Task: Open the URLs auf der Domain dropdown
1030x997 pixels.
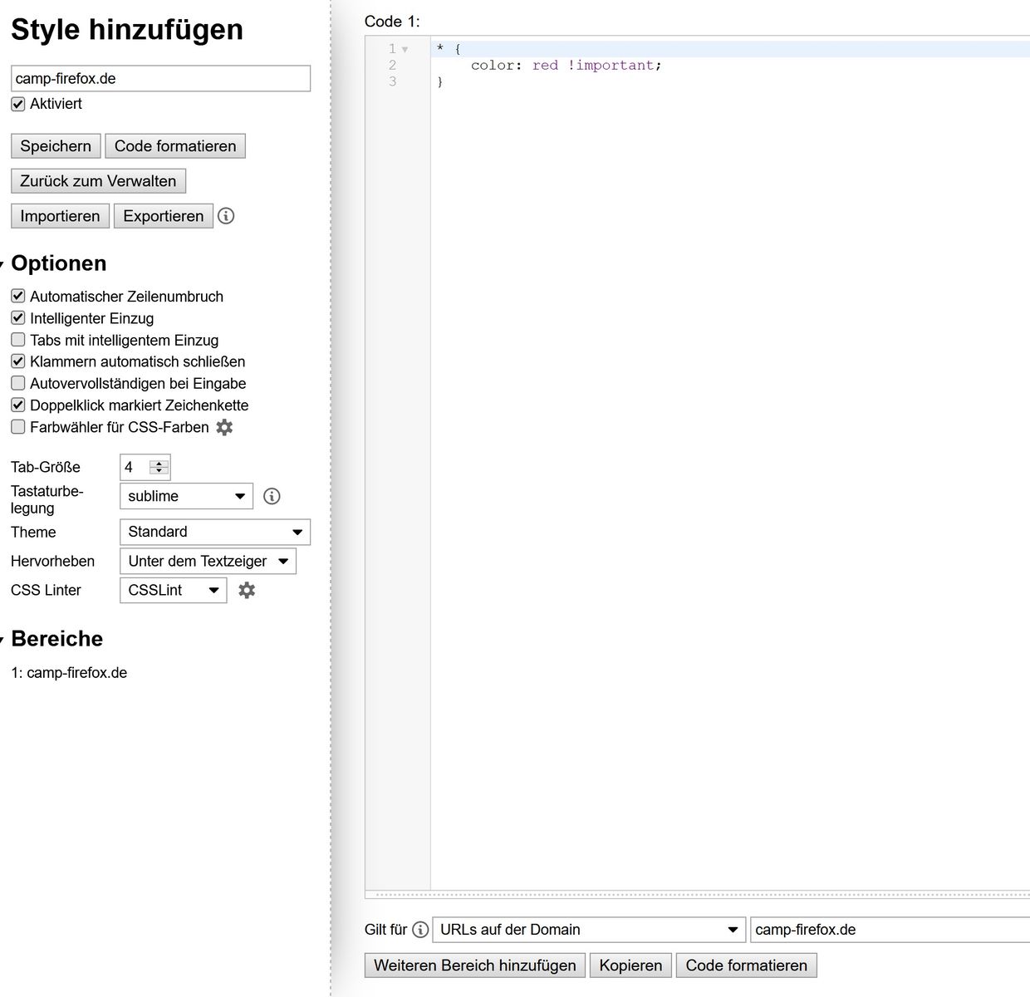Action: (x=588, y=930)
